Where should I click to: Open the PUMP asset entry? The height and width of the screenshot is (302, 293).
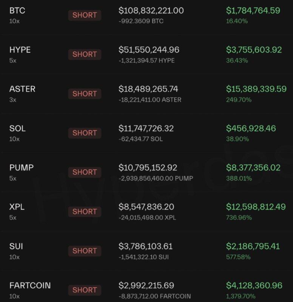point(21,168)
